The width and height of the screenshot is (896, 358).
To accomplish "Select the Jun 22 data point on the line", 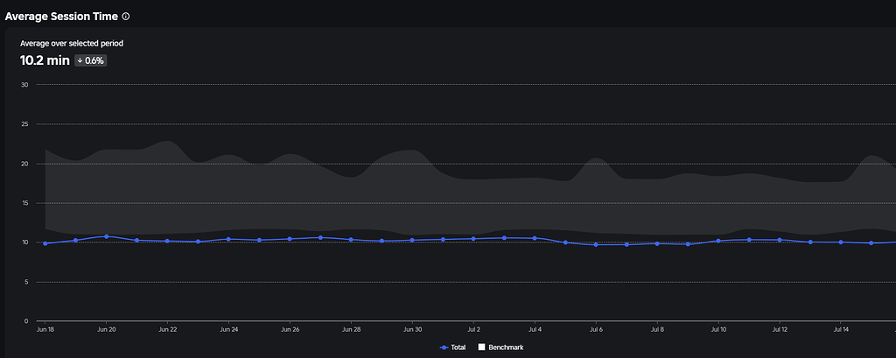I will point(167,242).
